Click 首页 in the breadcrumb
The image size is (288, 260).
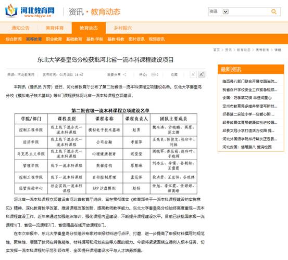click(216, 50)
